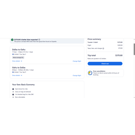Click United airline logo for Oahu to Dallas
This screenshot has height=135, width=135.
(13, 72)
